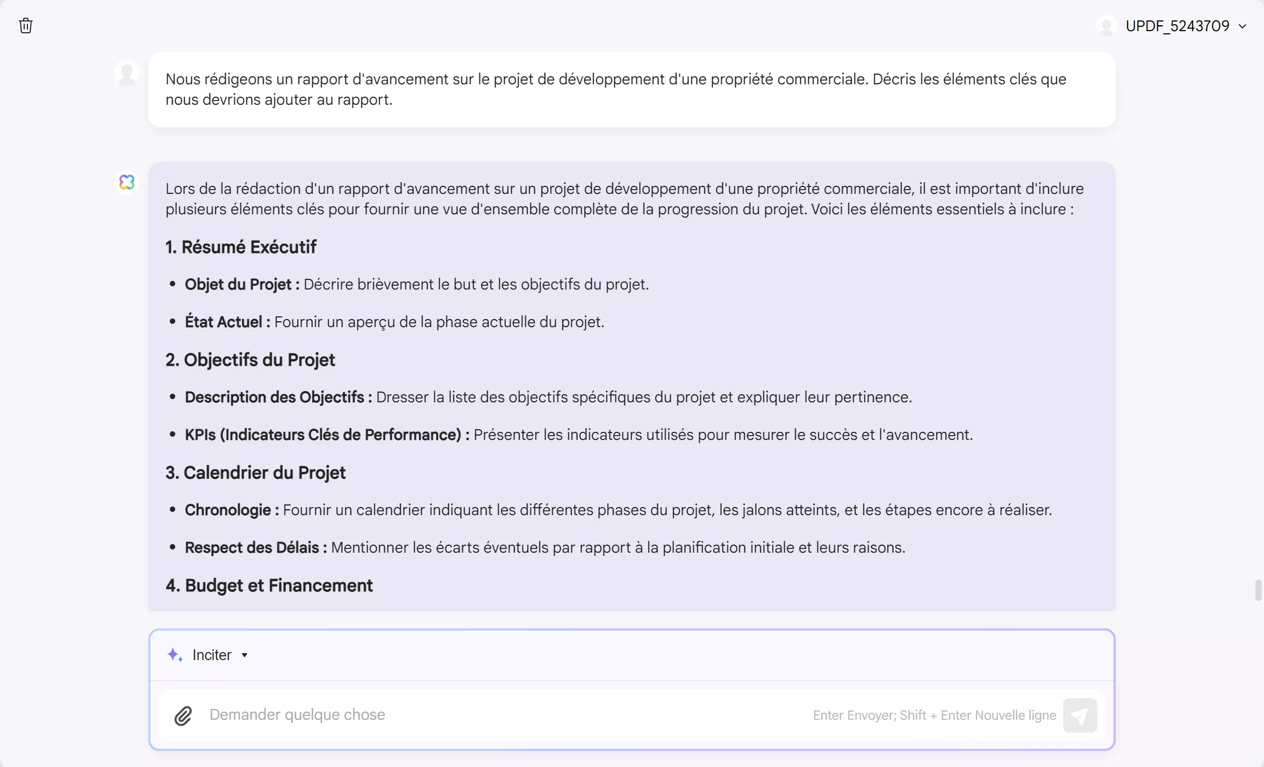The width and height of the screenshot is (1264, 767).
Task: Attach a file using the paperclip icon
Action: [x=183, y=715]
